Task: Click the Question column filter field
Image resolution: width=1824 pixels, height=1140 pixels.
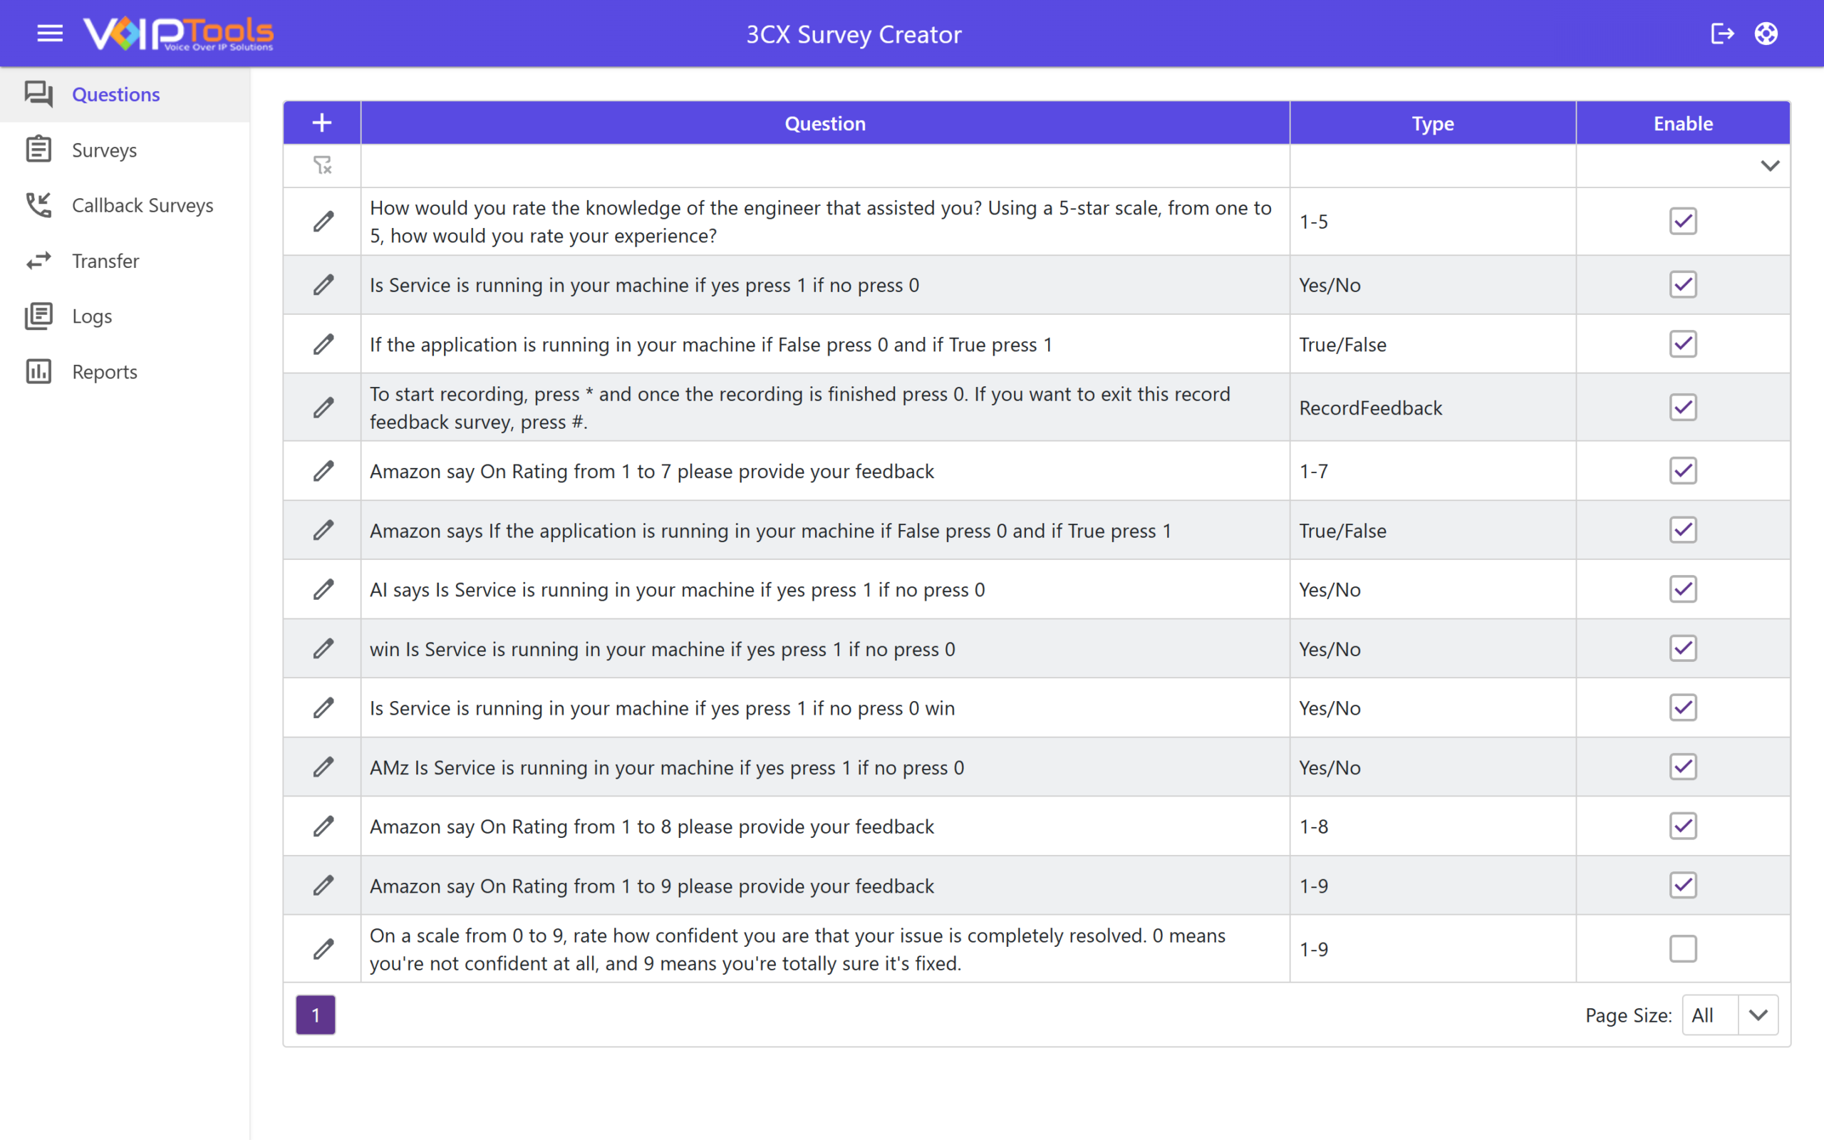Action: click(824, 165)
